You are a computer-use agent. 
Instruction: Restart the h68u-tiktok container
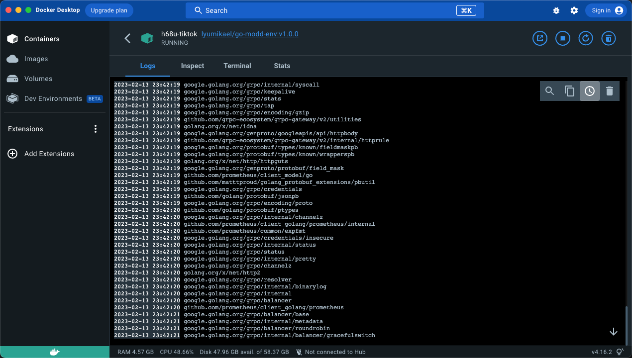(586, 38)
